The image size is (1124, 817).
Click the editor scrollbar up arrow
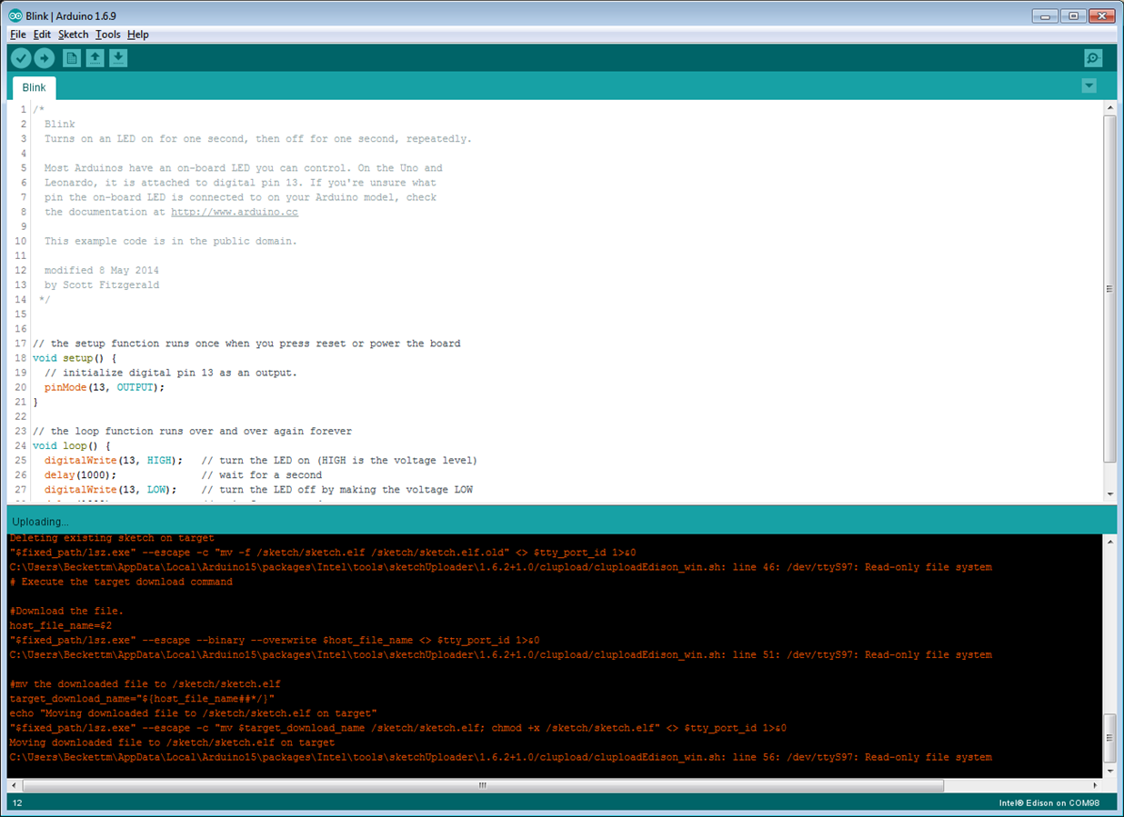pyautogui.click(x=1109, y=107)
